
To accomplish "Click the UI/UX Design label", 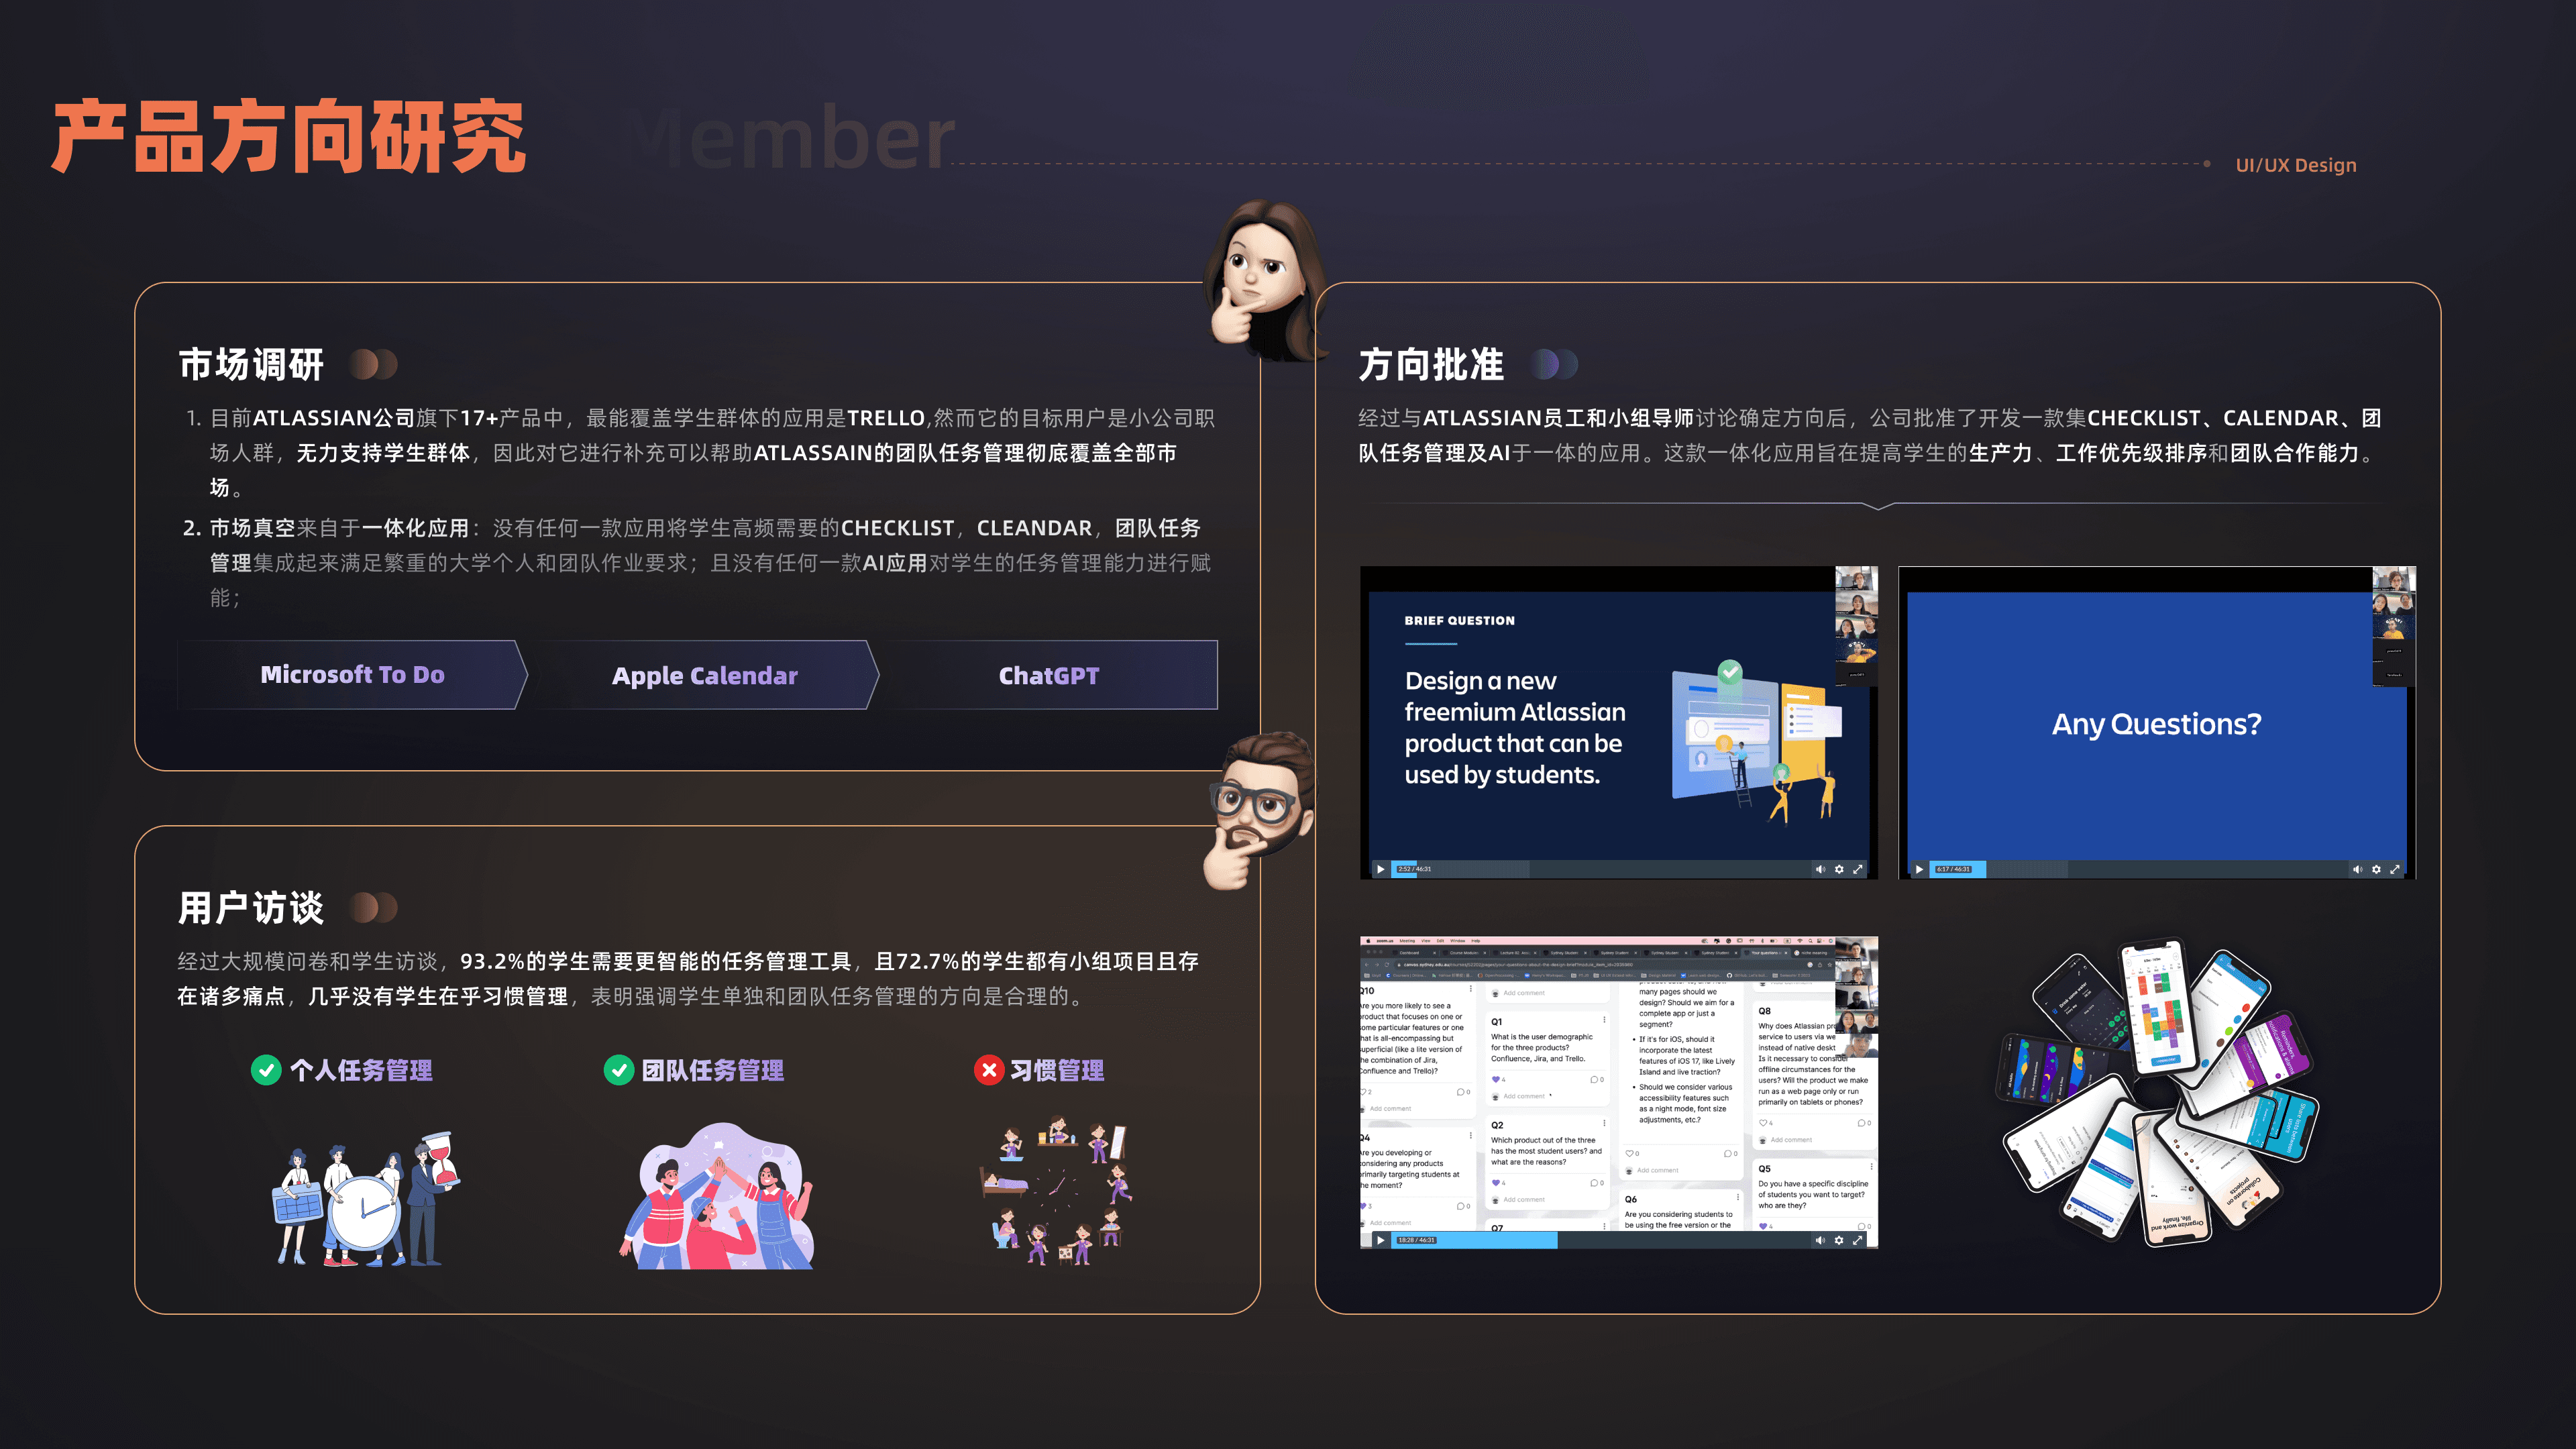I will click(x=2296, y=165).
